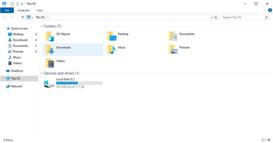Click the Help question mark icon
The width and height of the screenshot is (273, 143).
pos(270,10)
